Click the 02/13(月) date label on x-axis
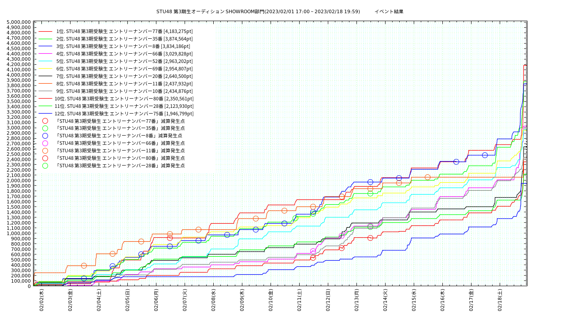The height and width of the screenshot is (317, 564). [x=356, y=300]
